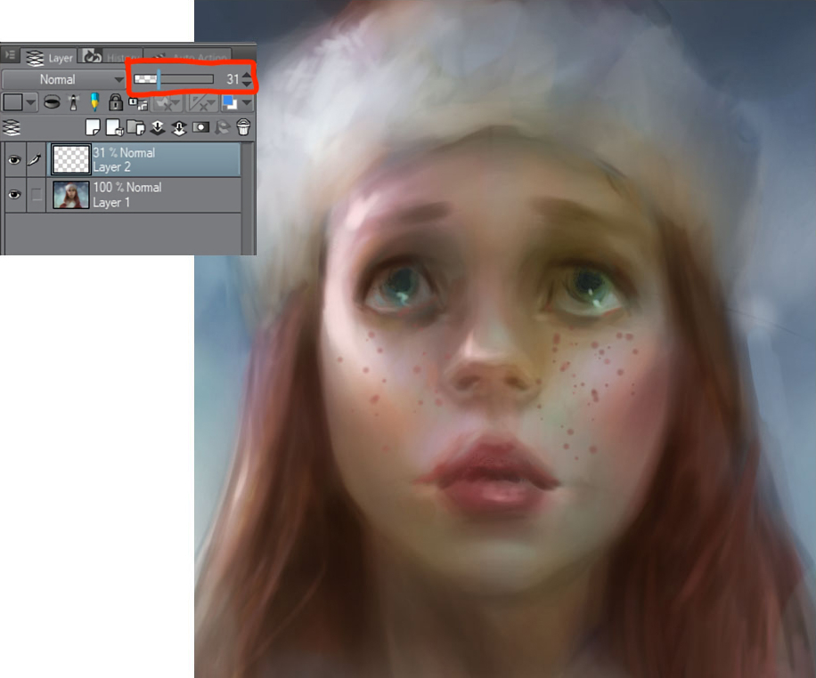Screen dimensions: 816x678
Task: Delete layer using trash can icon
Action: click(243, 127)
